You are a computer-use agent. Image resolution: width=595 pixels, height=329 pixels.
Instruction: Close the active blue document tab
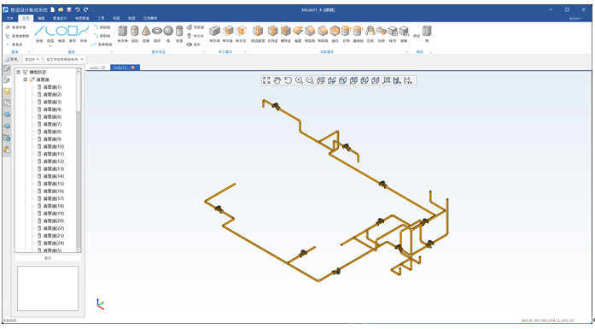(x=133, y=68)
